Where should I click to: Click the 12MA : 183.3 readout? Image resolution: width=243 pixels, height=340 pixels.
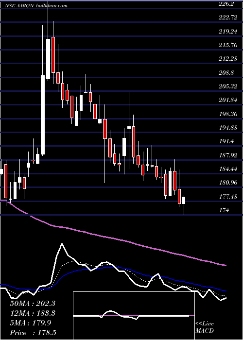pos(33,313)
